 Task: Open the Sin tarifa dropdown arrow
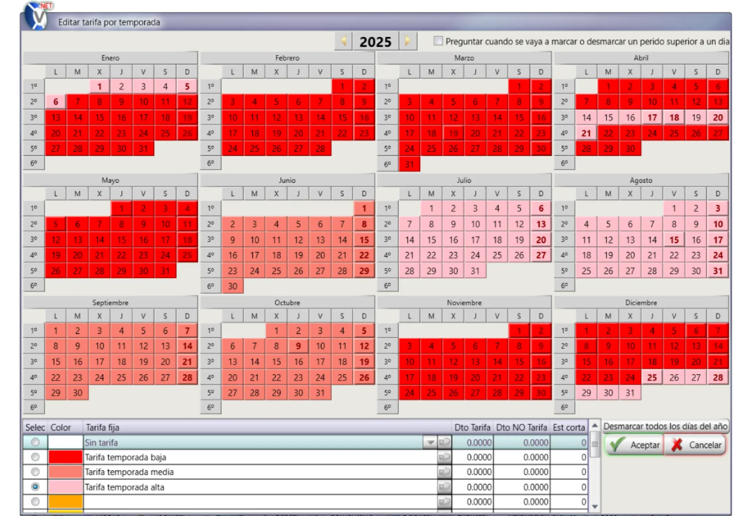pos(430,442)
